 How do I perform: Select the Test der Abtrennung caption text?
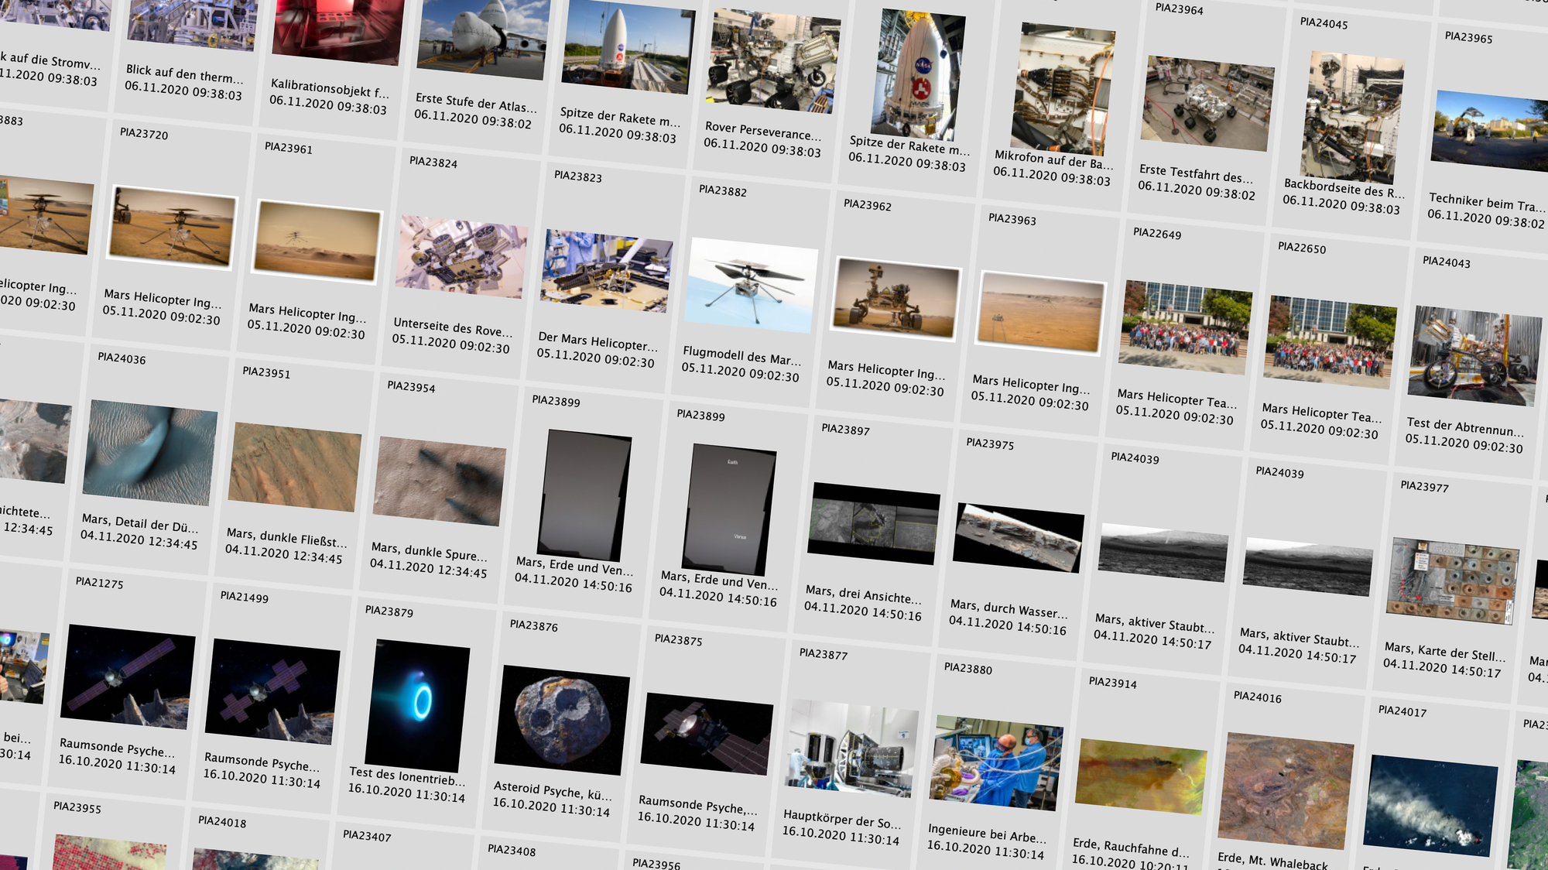(1464, 426)
